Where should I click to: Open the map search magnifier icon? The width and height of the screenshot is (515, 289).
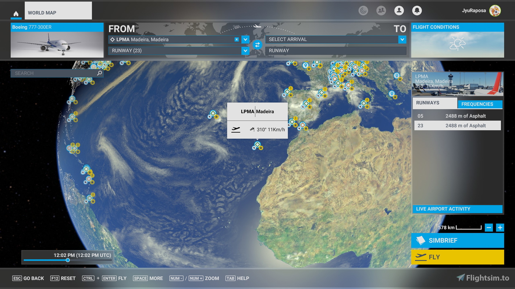(x=99, y=73)
